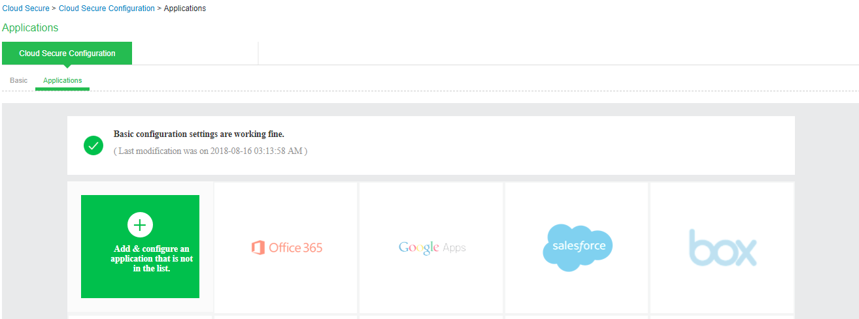Click the green Applications page heading
859x319 pixels.
pyautogui.click(x=30, y=28)
